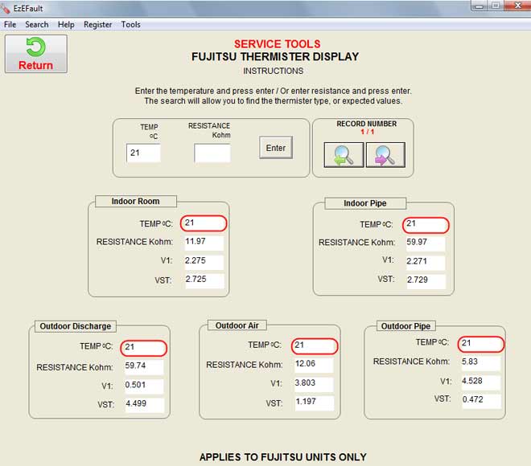Focus the Outdoor Discharge TEMP field

(144, 348)
